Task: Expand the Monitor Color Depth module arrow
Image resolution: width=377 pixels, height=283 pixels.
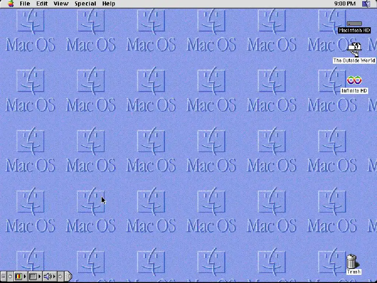Action: tap(25, 276)
